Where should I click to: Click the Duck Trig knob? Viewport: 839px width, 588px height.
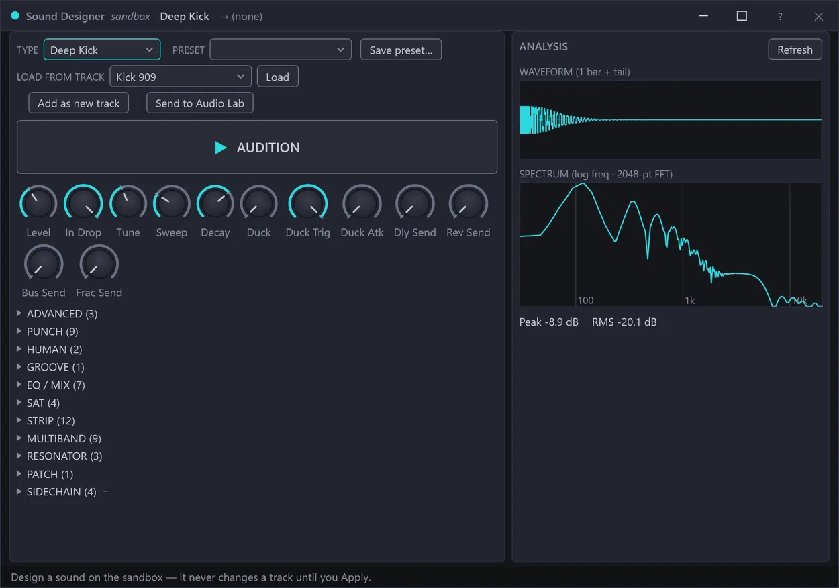click(x=308, y=203)
